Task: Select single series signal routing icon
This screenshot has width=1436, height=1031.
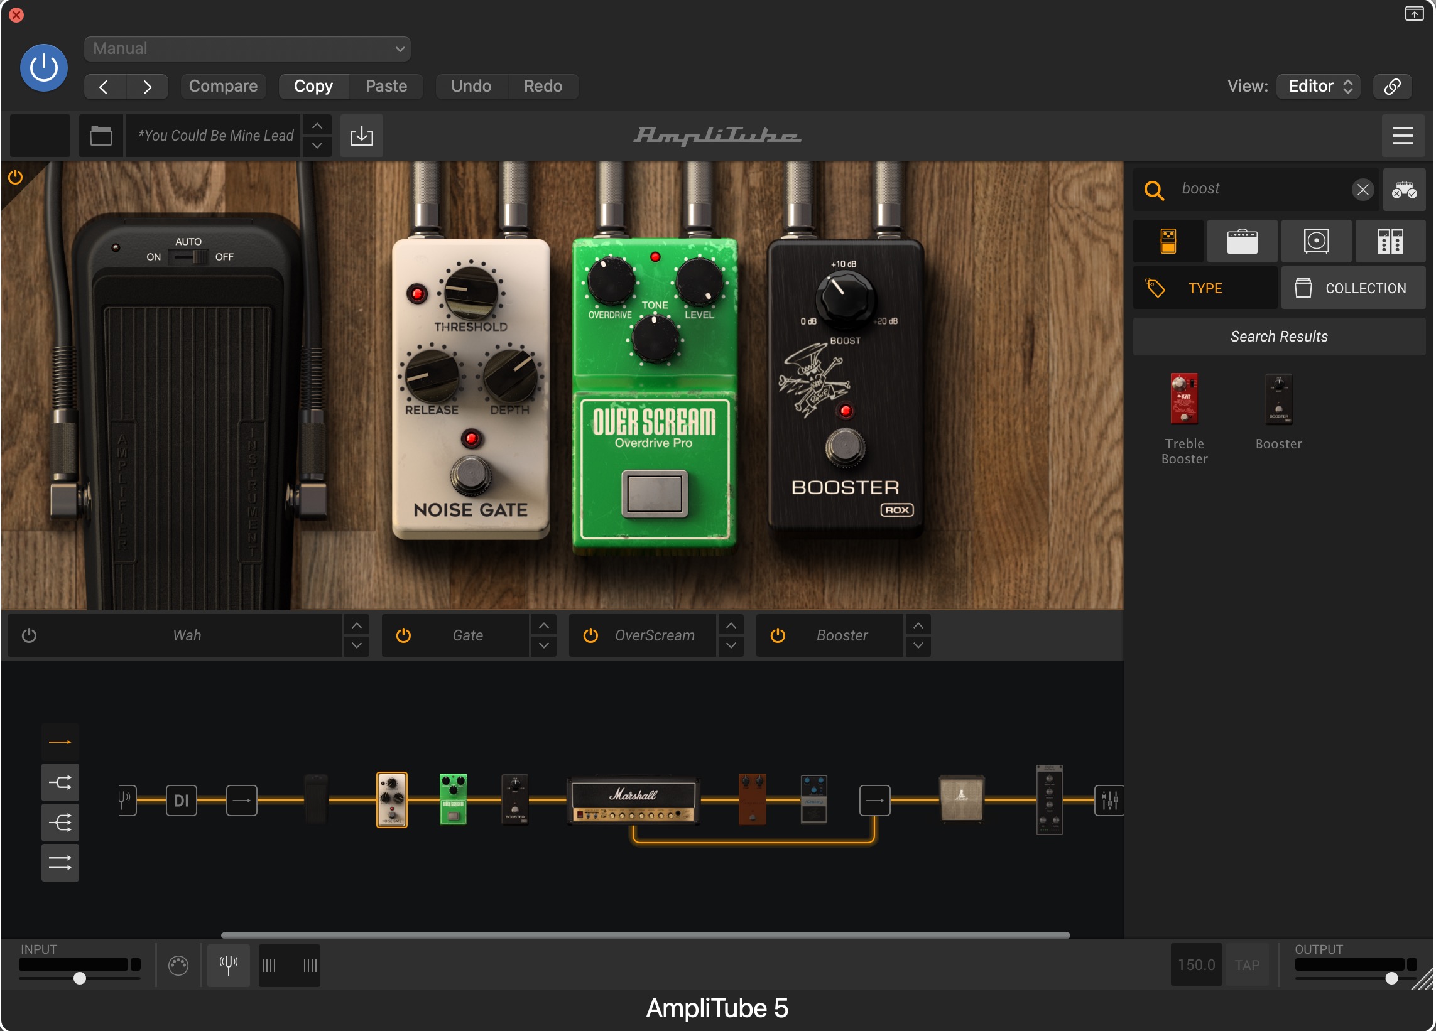Action: 60,742
